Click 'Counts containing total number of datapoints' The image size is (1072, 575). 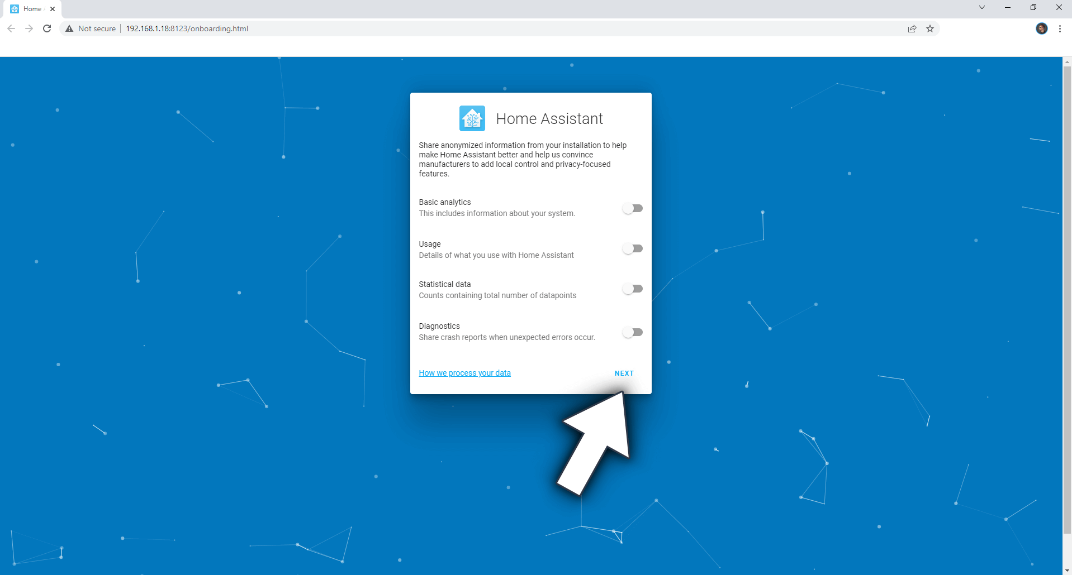pyautogui.click(x=497, y=295)
